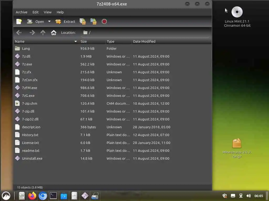Sort by the Type column header
Screen dimensions: 269x201
pyautogui.click(x=118, y=42)
